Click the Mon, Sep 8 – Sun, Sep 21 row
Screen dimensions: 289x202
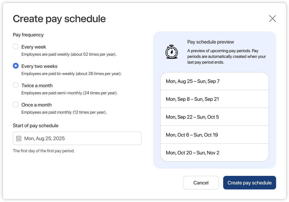(214, 99)
